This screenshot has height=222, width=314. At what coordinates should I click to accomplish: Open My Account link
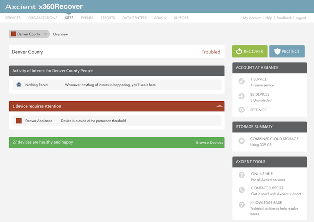pos(252,18)
